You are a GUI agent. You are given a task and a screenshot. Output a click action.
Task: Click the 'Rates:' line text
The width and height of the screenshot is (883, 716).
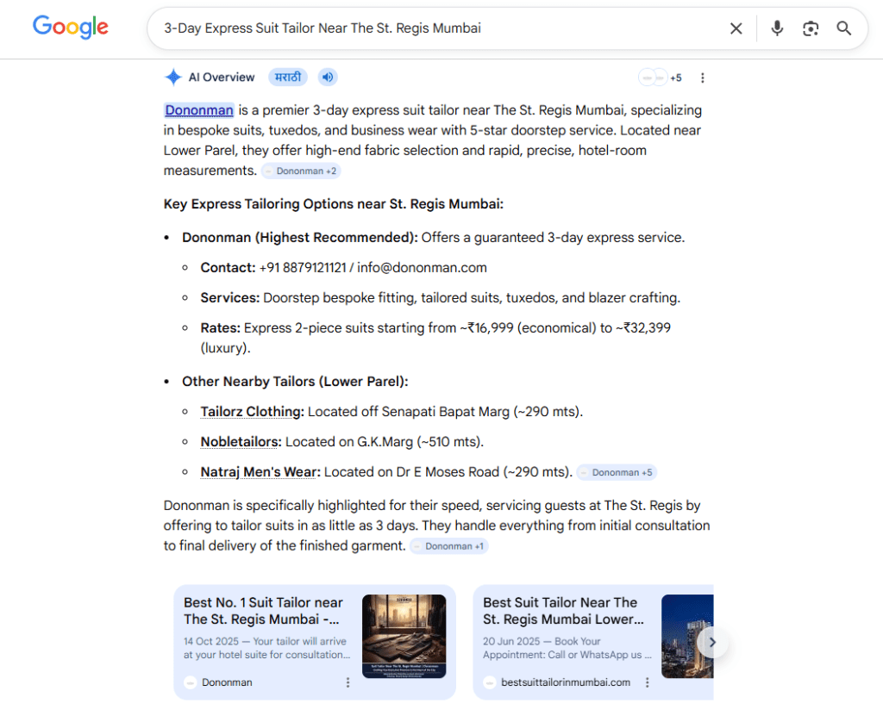coord(435,338)
